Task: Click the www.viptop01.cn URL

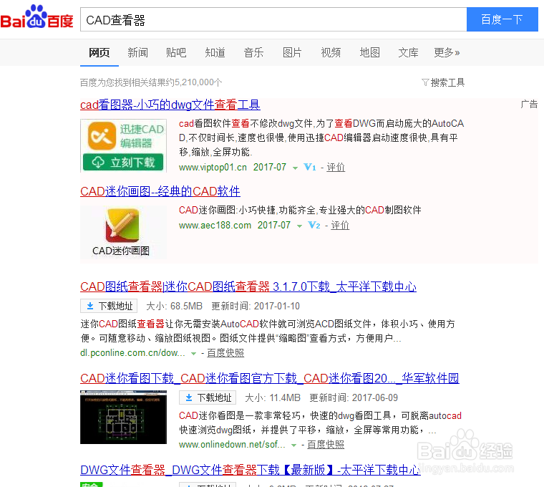Action: click(213, 168)
